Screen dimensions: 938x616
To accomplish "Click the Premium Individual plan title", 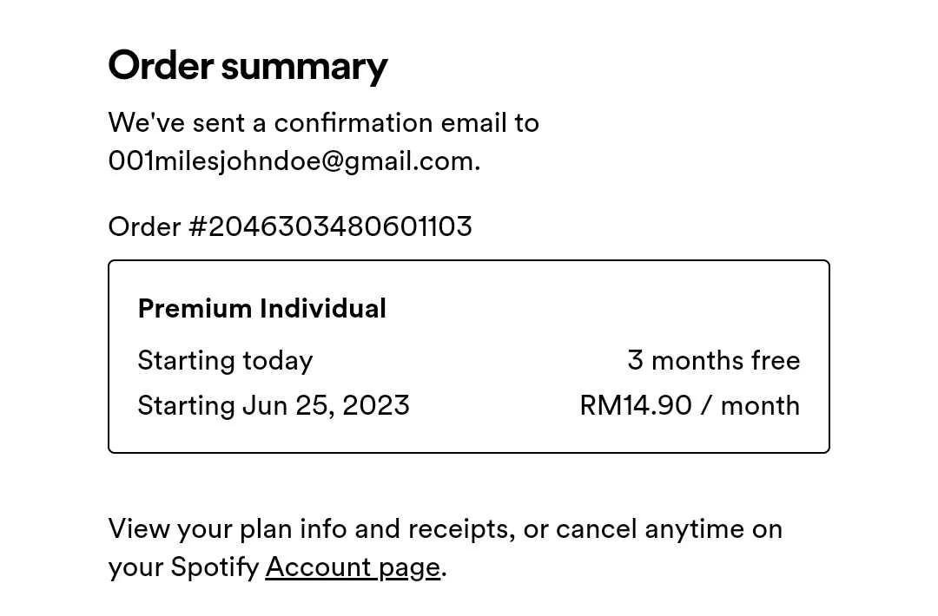I will click(262, 309).
